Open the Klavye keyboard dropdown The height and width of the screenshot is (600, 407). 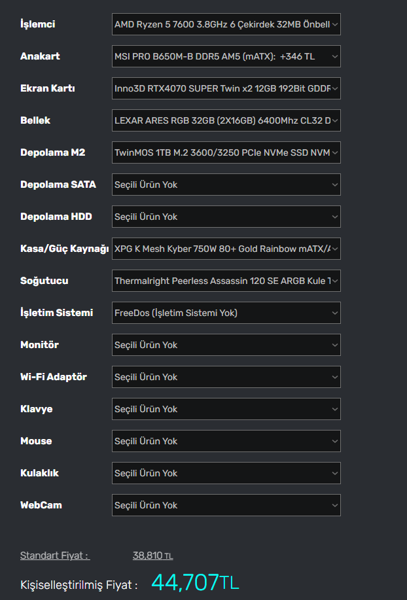tap(226, 409)
